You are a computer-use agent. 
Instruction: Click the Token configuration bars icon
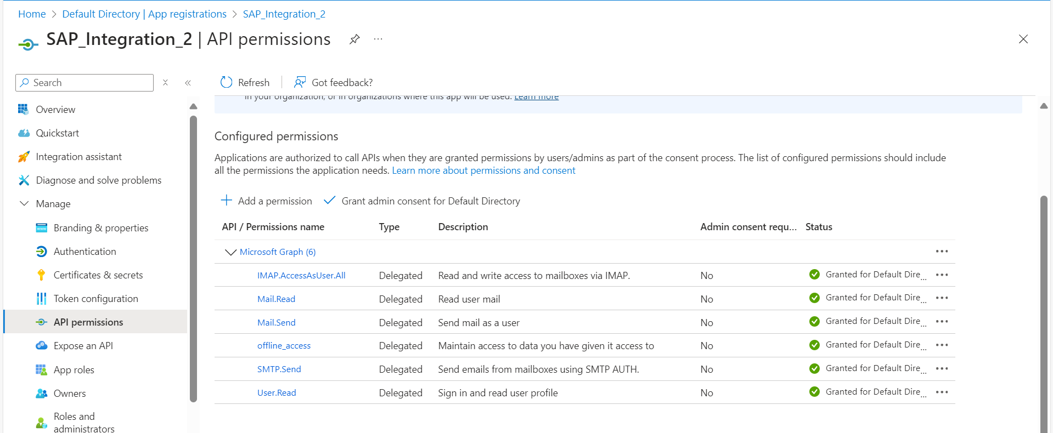(41, 299)
